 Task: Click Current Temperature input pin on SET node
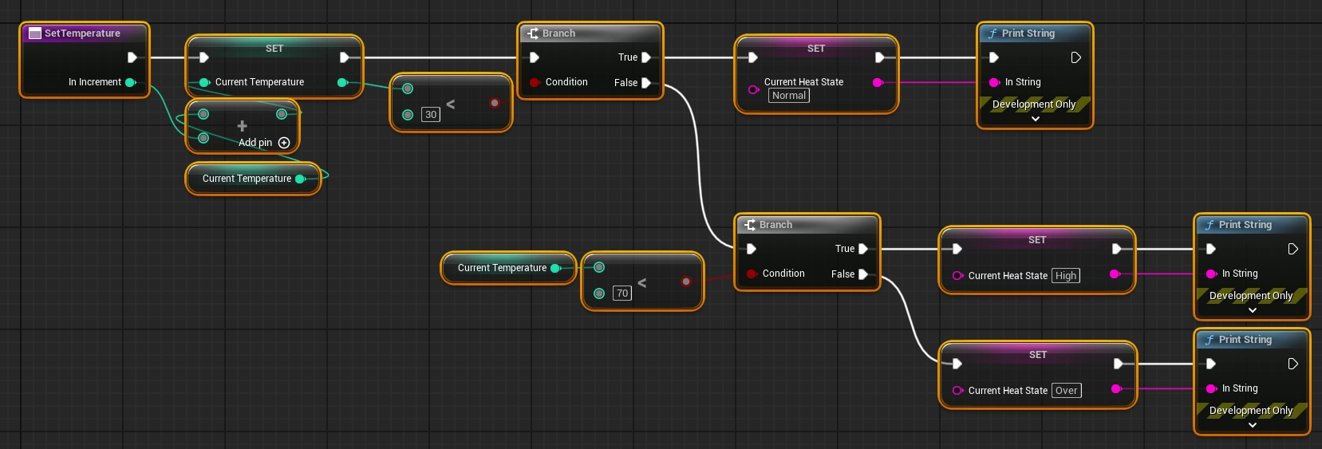point(204,82)
